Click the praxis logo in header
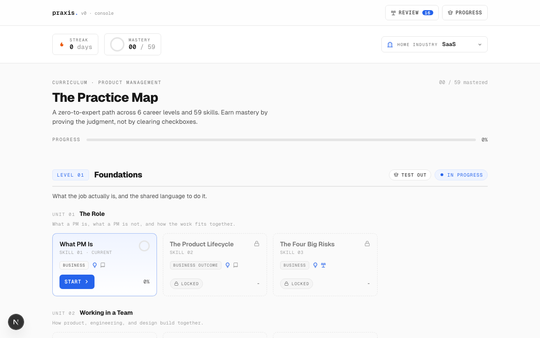540x338 pixels. [65, 13]
